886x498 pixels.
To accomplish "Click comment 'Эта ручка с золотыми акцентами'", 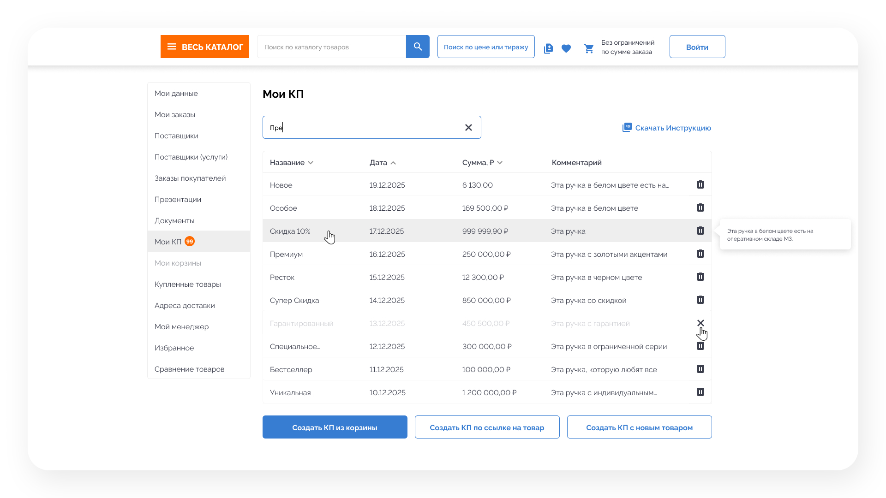I will click(x=609, y=254).
